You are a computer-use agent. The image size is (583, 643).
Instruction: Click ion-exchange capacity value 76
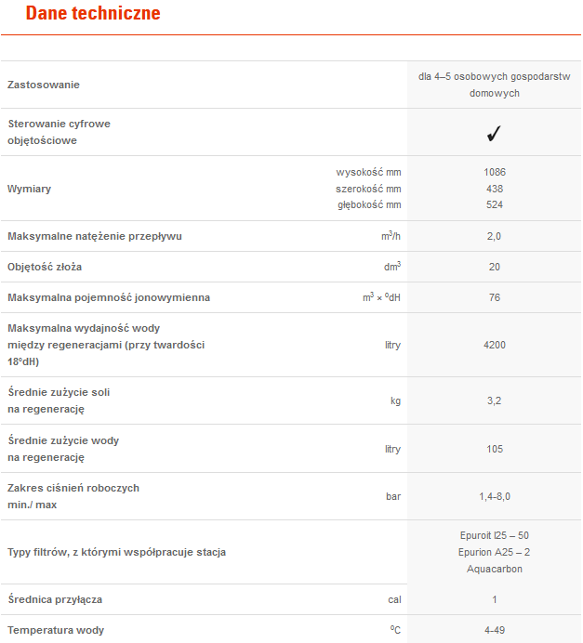[495, 297]
